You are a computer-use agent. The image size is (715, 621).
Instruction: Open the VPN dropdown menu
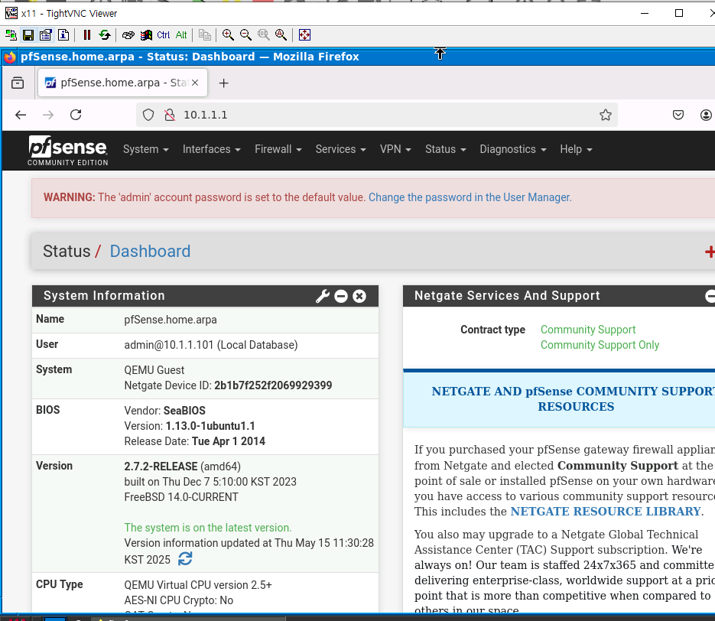395,149
